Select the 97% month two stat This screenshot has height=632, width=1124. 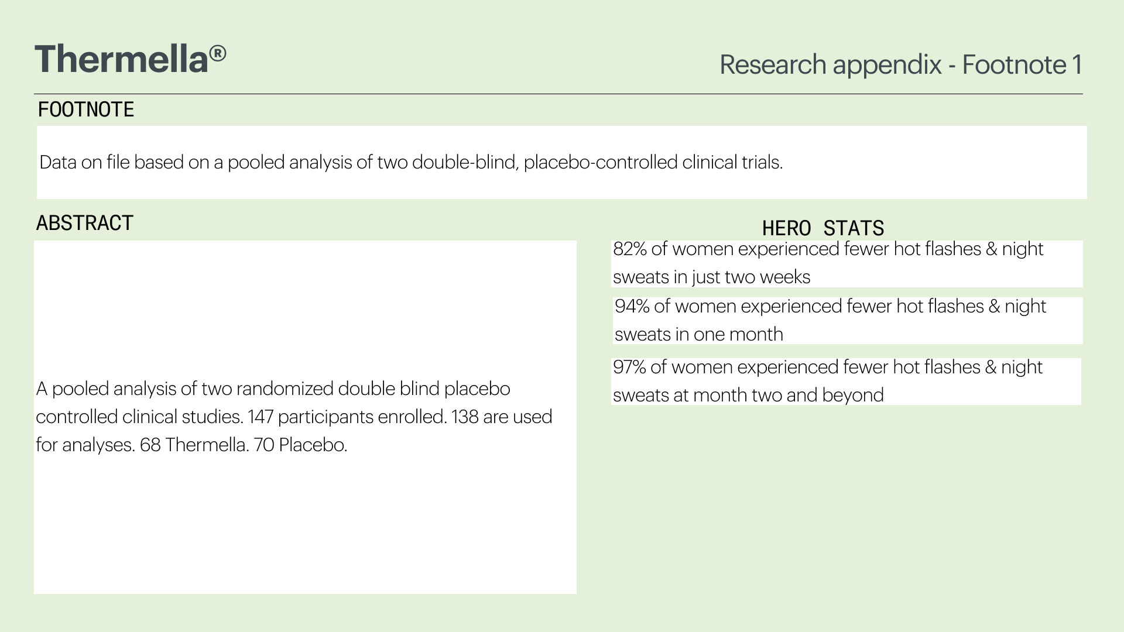pyautogui.click(x=828, y=381)
